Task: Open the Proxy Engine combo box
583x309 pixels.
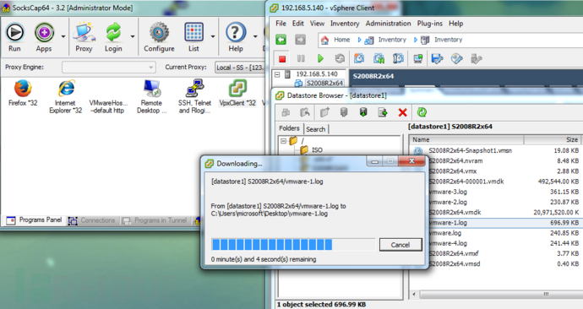Action: pos(108,68)
